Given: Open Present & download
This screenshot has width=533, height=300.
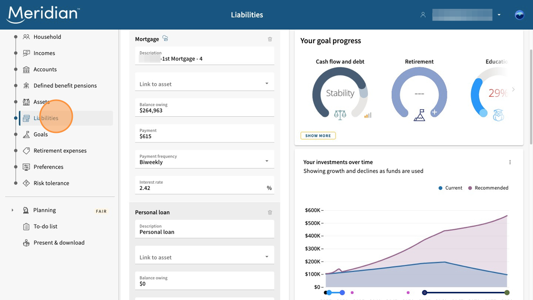Looking at the screenshot, I should [59, 243].
